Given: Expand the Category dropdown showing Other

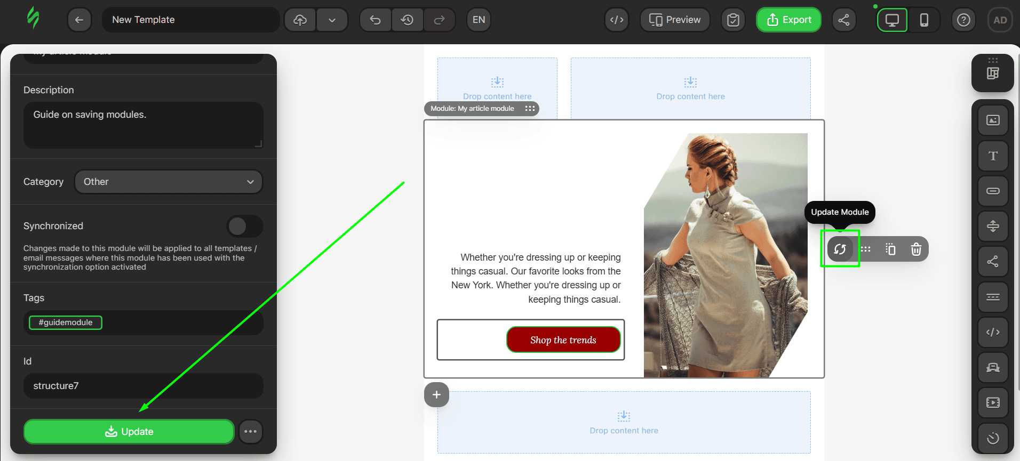Looking at the screenshot, I should [168, 182].
